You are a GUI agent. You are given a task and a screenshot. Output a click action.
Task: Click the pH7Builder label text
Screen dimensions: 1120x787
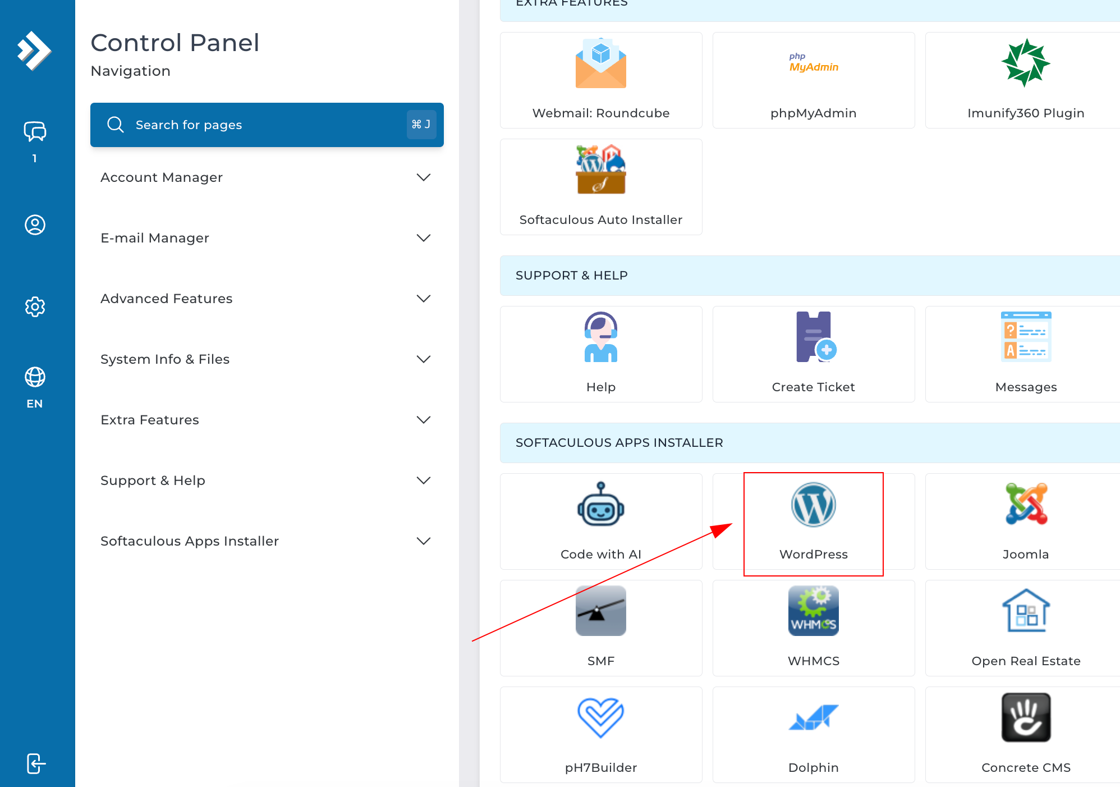(601, 768)
